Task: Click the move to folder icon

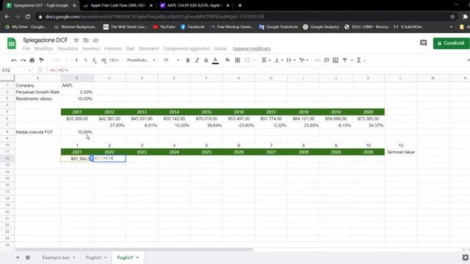Action: pyautogui.click(x=86, y=40)
